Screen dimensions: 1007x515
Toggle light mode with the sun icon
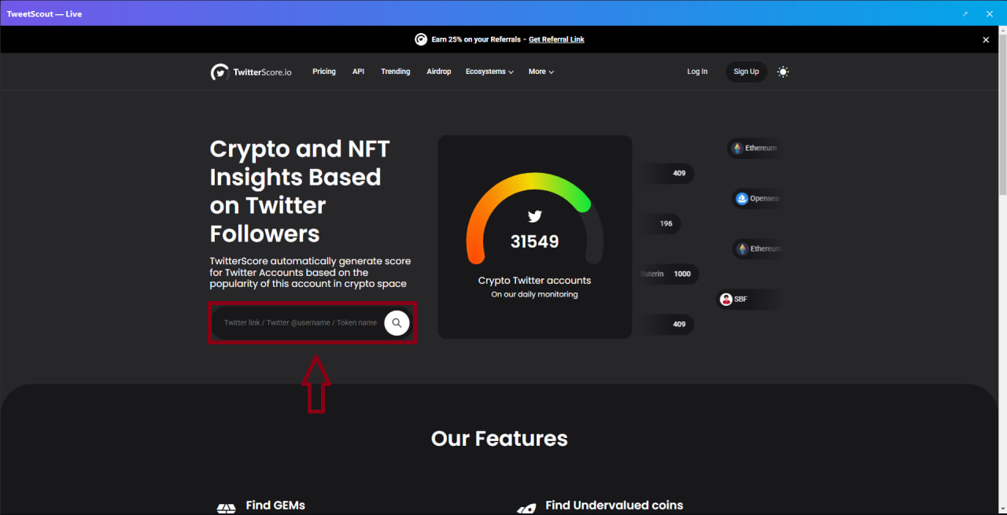pyautogui.click(x=783, y=72)
